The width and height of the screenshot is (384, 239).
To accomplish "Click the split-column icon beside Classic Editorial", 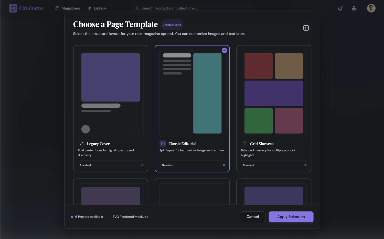I will click(163, 144).
